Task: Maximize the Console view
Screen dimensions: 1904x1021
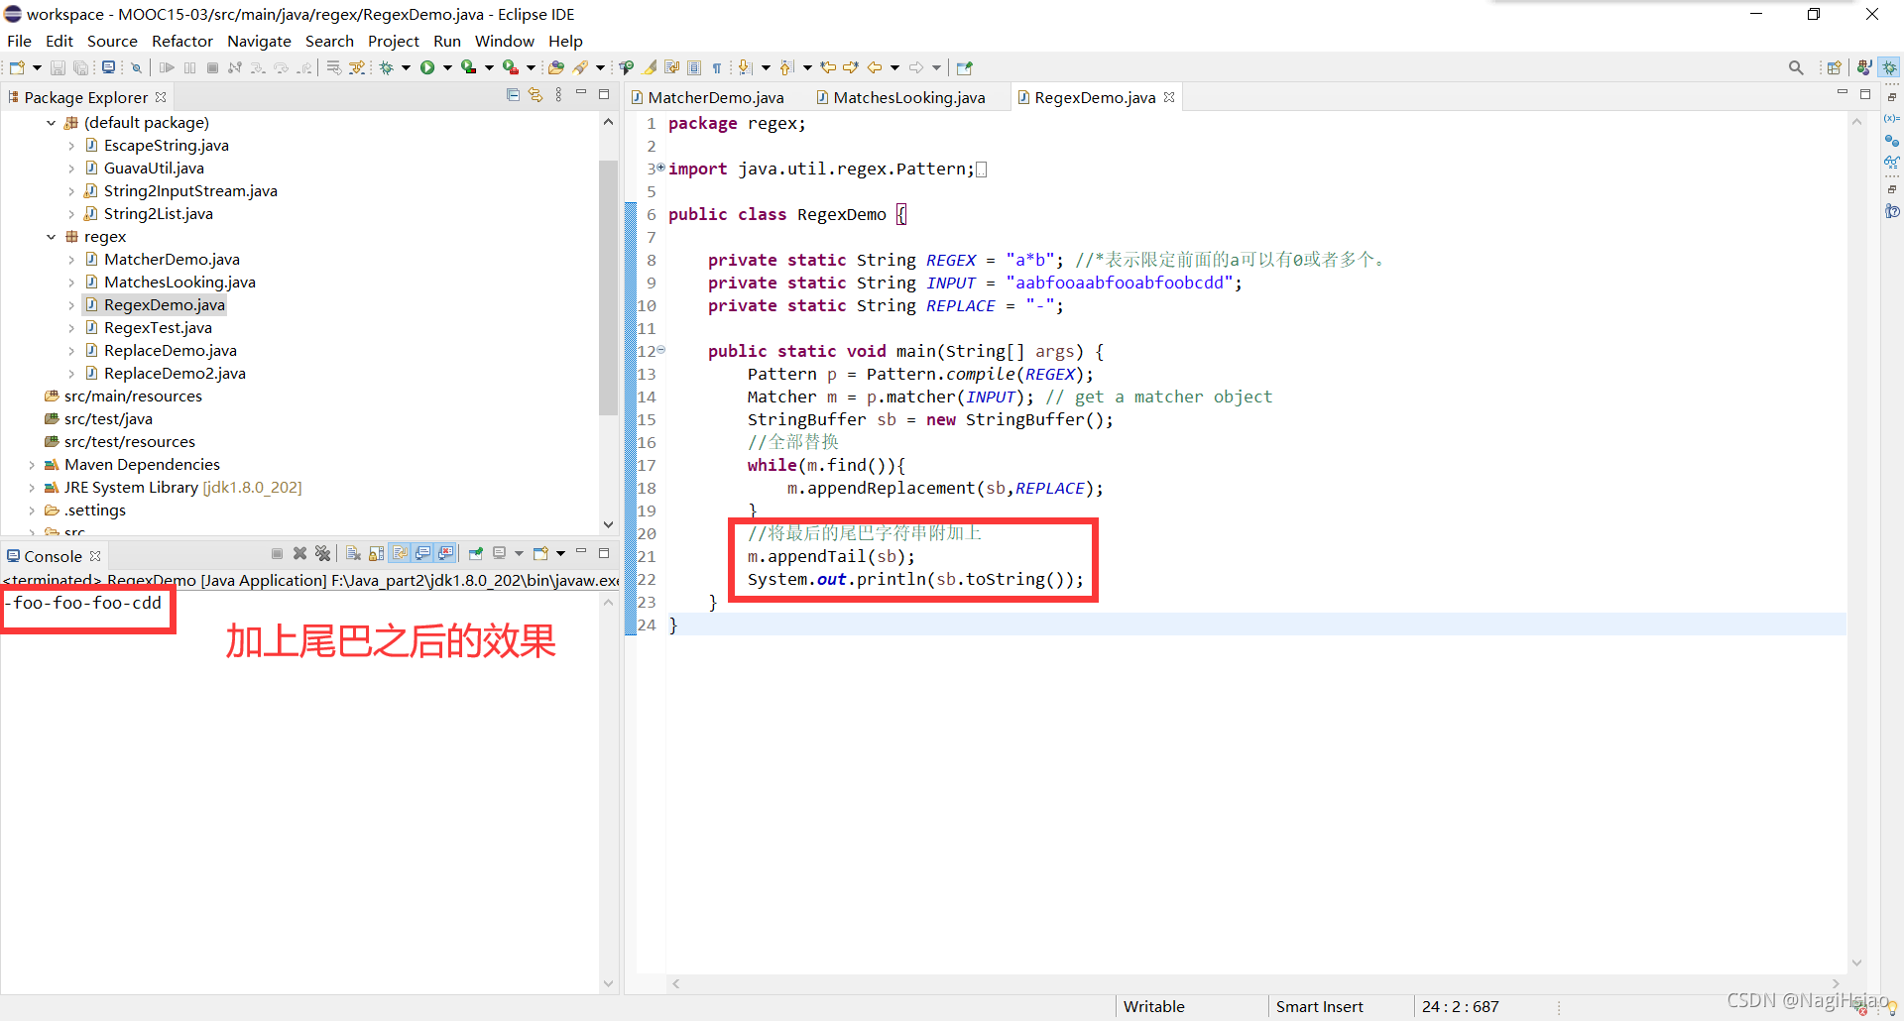Action: click(604, 553)
